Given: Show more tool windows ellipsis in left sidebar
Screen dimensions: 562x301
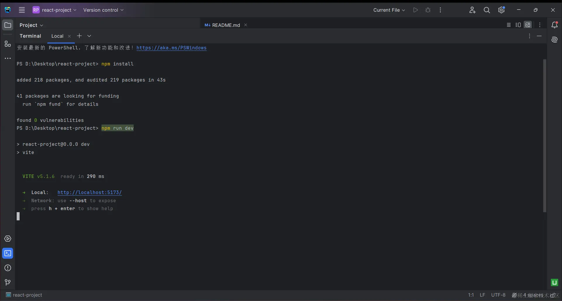Looking at the screenshot, I should coord(8,58).
